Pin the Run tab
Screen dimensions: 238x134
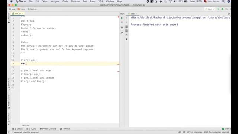tap(122, 33)
